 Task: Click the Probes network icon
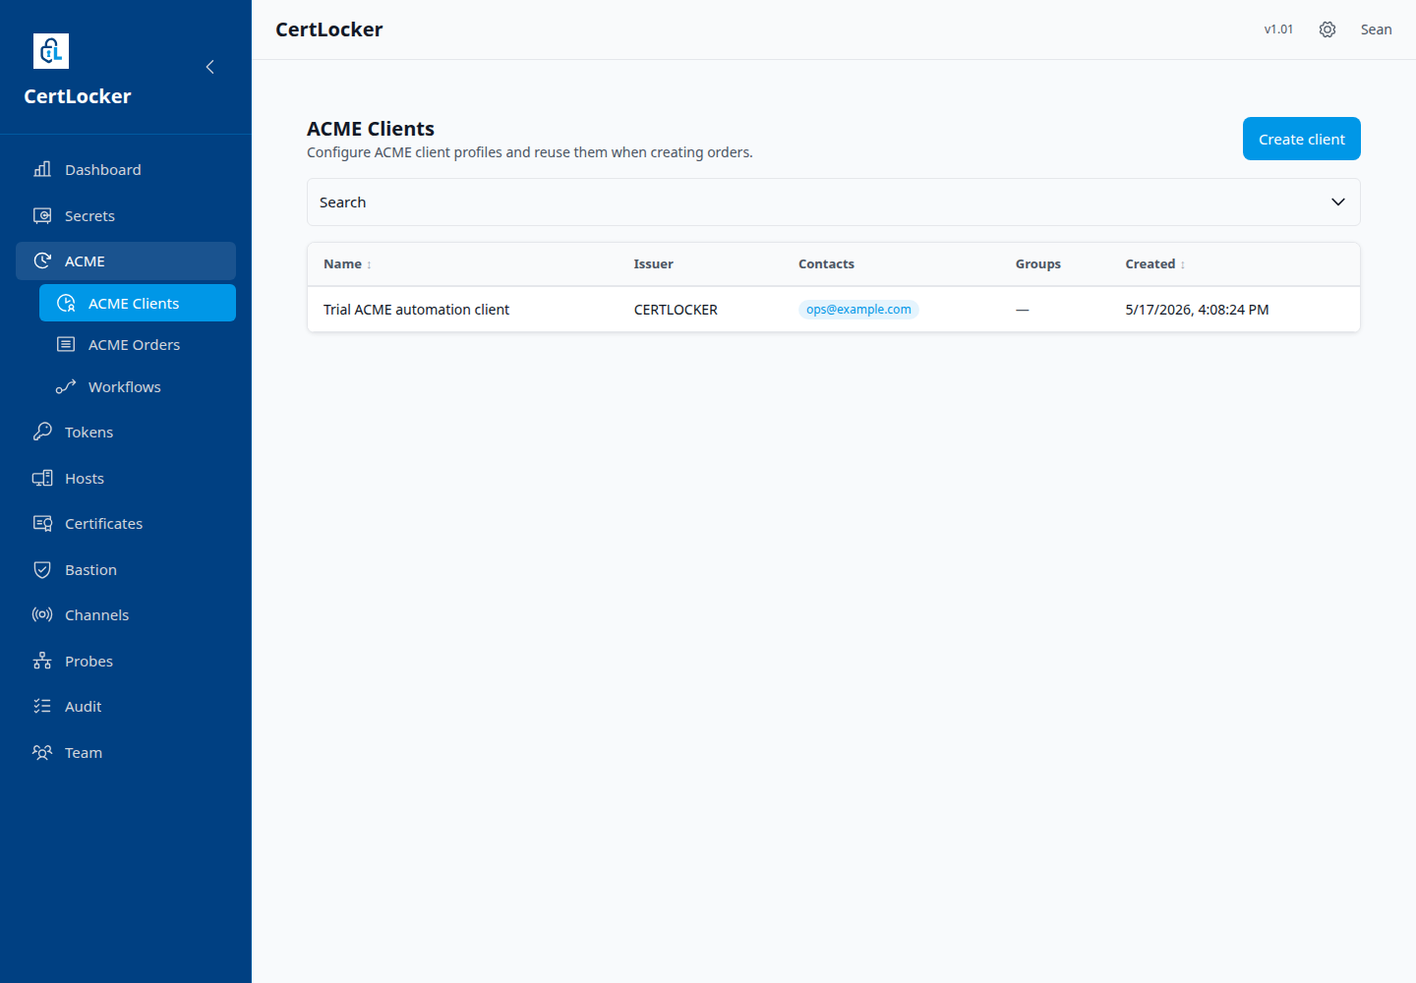[42, 661]
